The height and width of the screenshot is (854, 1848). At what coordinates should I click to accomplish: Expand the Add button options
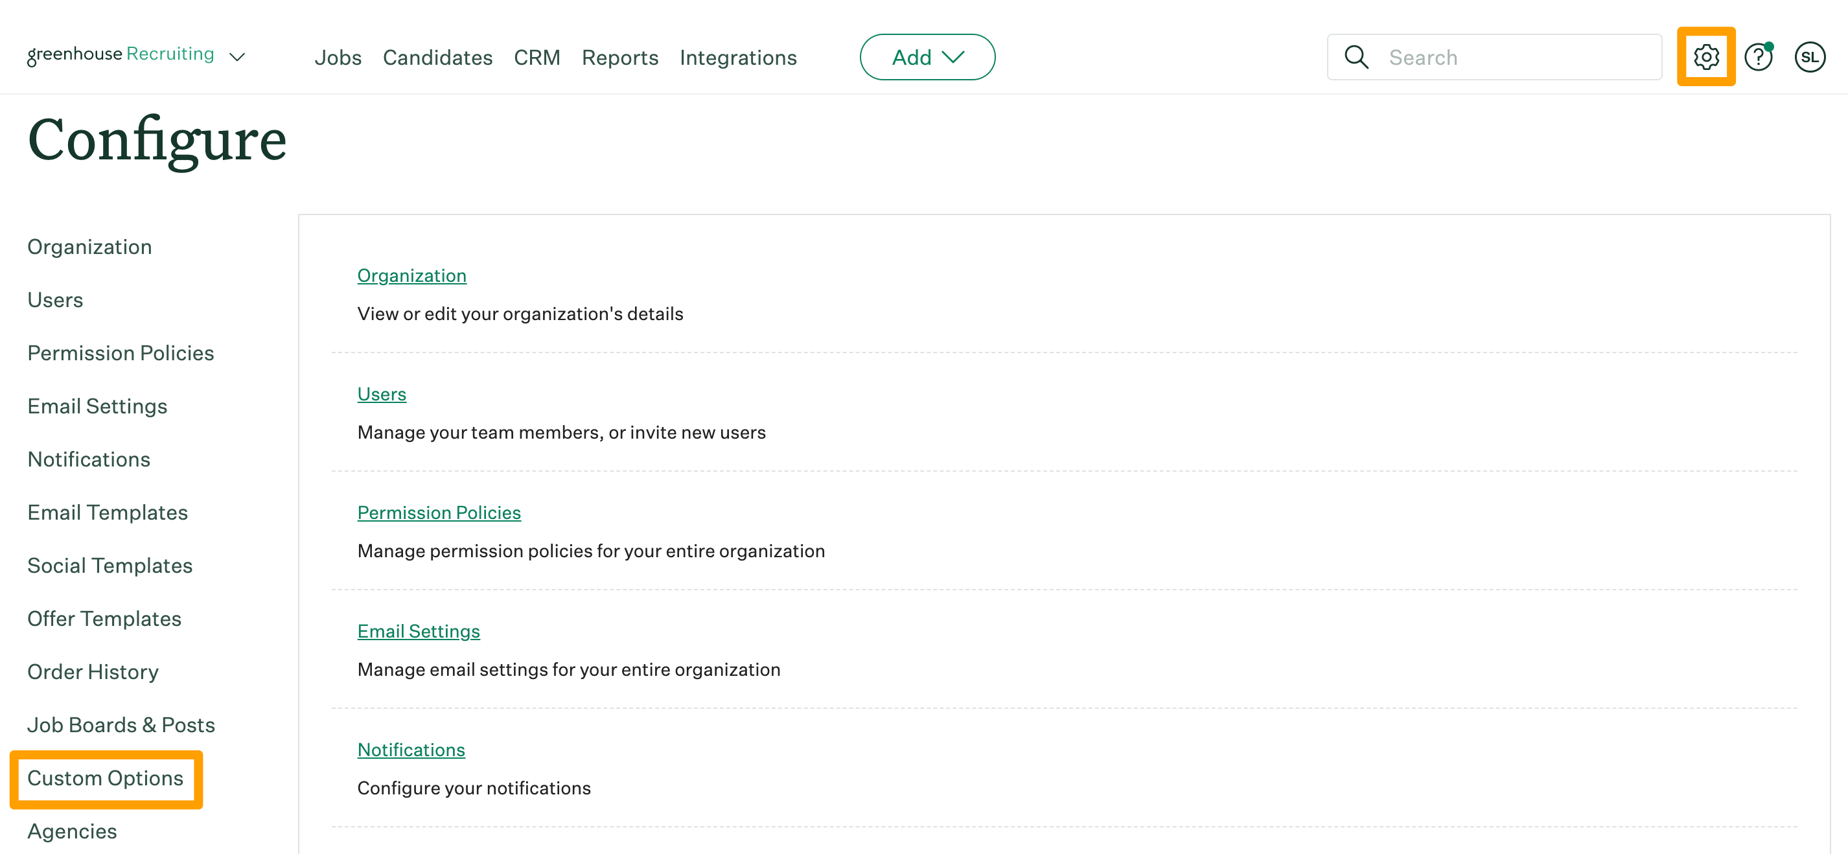(x=927, y=56)
